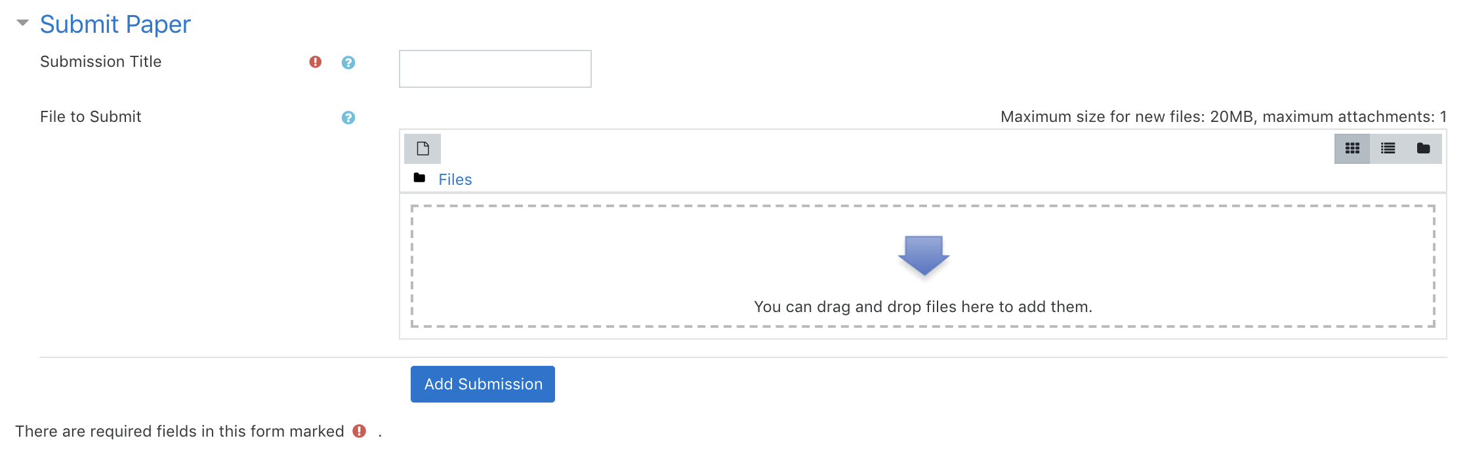
Task: Click the drag and drop area arrow
Action: 924,256
